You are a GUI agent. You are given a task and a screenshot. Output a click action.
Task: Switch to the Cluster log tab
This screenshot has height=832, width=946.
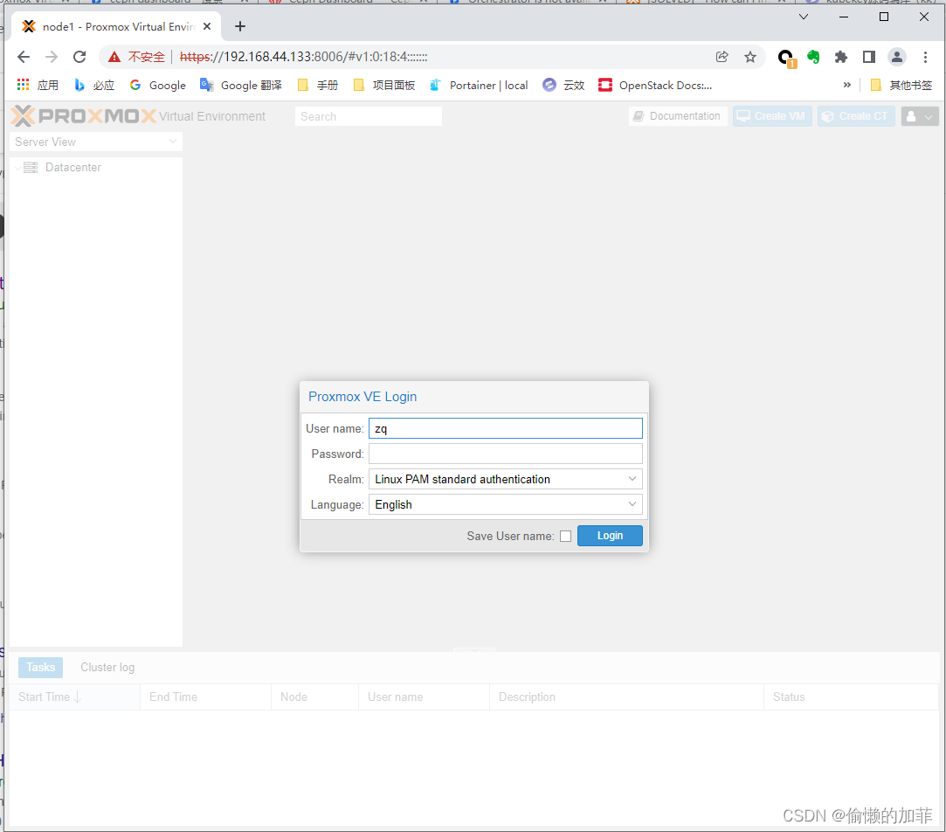click(107, 667)
